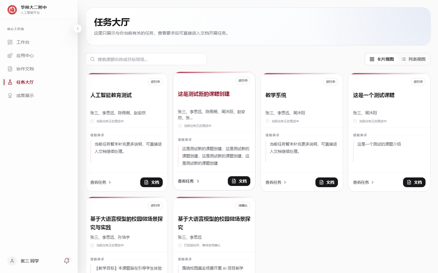Open 文档 for 人工智能教育测试
438x273 pixels.
151,182
